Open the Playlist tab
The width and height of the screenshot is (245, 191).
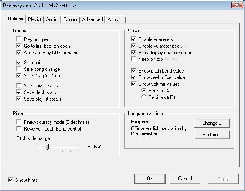pyautogui.click(x=35, y=19)
